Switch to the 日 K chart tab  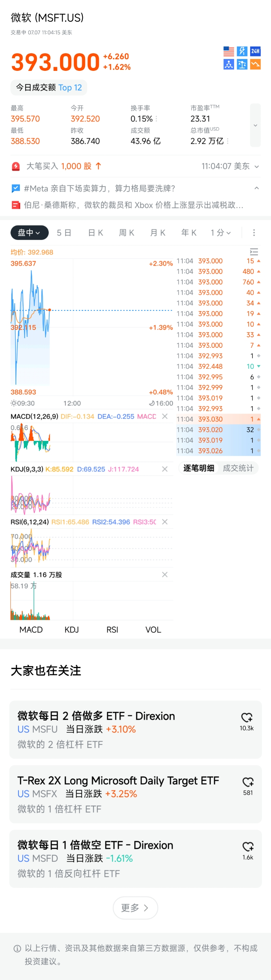95,232
